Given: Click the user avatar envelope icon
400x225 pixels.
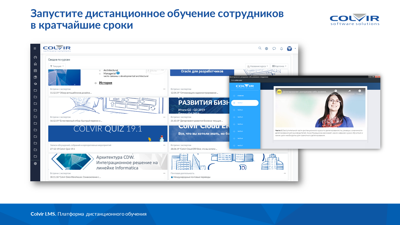Looking at the screenshot, I should coord(289,48).
